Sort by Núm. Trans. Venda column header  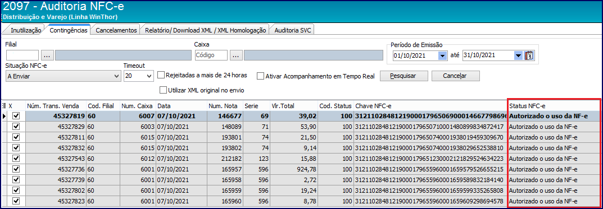(56, 105)
